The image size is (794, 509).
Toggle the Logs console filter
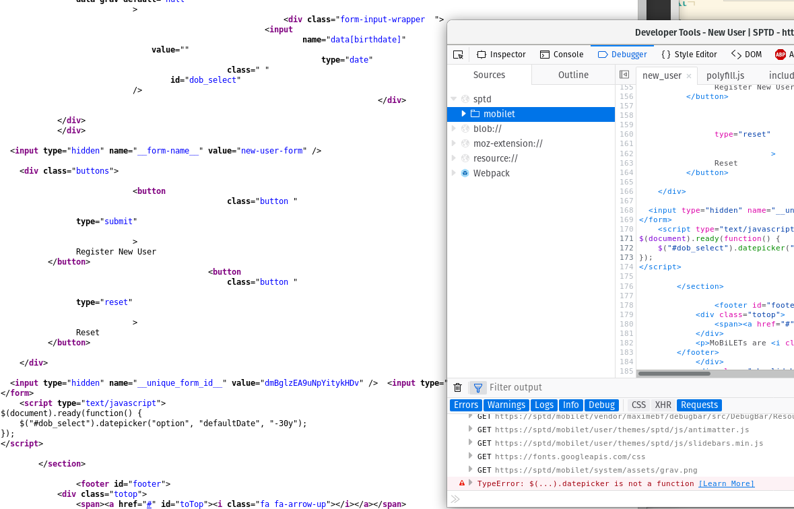(544, 405)
